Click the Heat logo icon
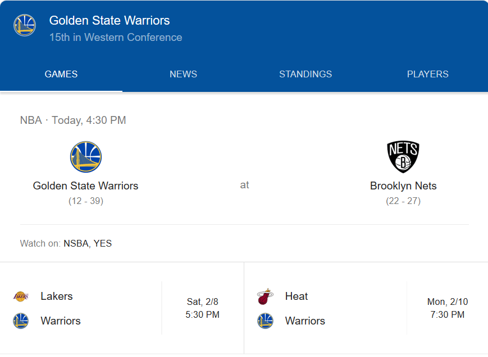 [265, 296]
